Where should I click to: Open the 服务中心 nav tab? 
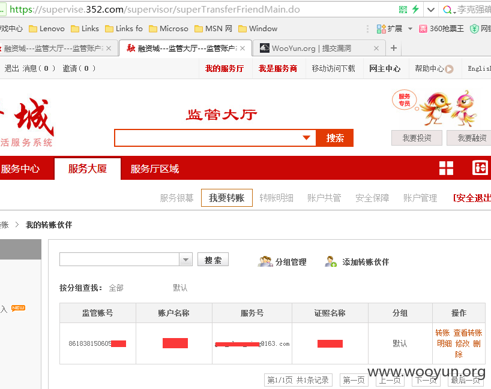click(x=20, y=169)
